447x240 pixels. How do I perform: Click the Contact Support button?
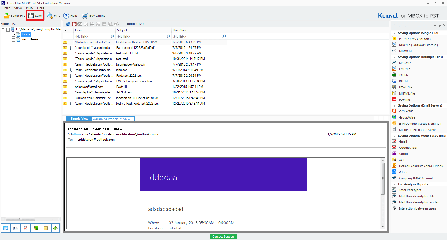(223, 237)
